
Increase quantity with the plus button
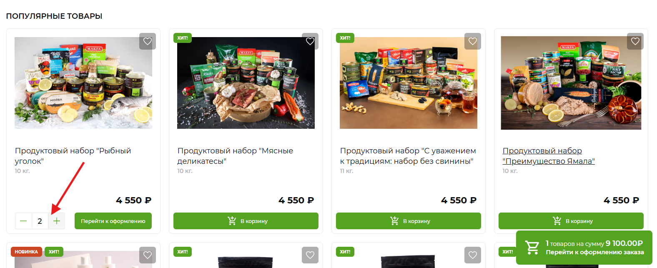(57, 221)
